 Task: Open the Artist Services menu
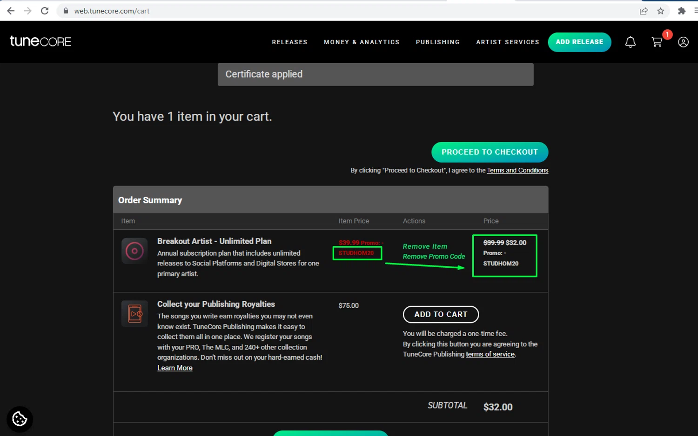click(508, 42)
